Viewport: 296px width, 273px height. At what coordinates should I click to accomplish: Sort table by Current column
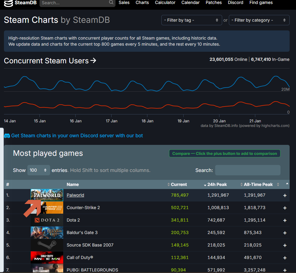pos(179,184)
